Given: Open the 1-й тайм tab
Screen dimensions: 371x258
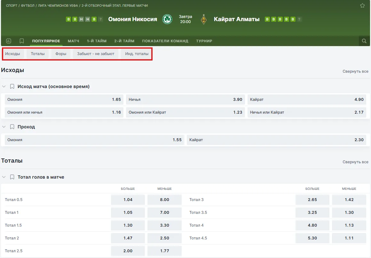Looking at the screenshot, I should coord(97,41).
